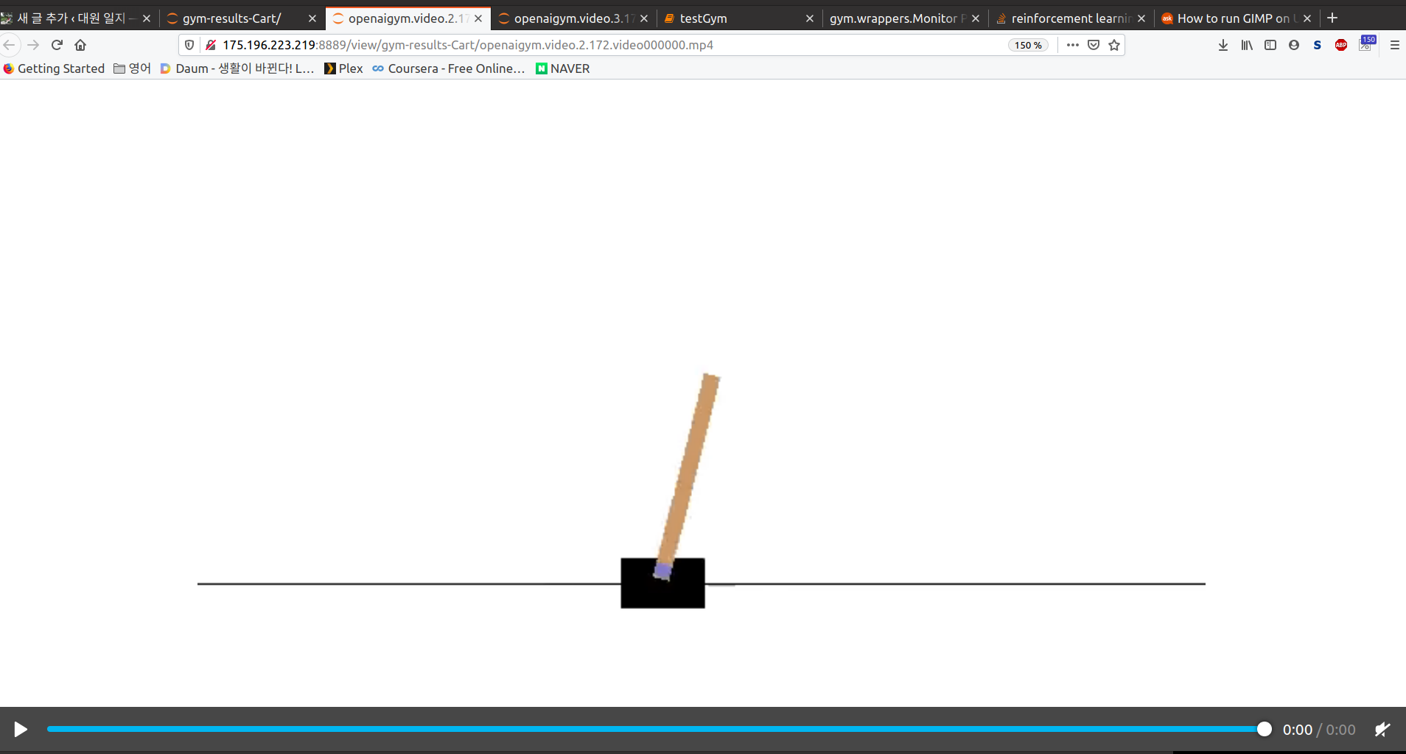Toggle the sidebar view

coord(1270,45)
